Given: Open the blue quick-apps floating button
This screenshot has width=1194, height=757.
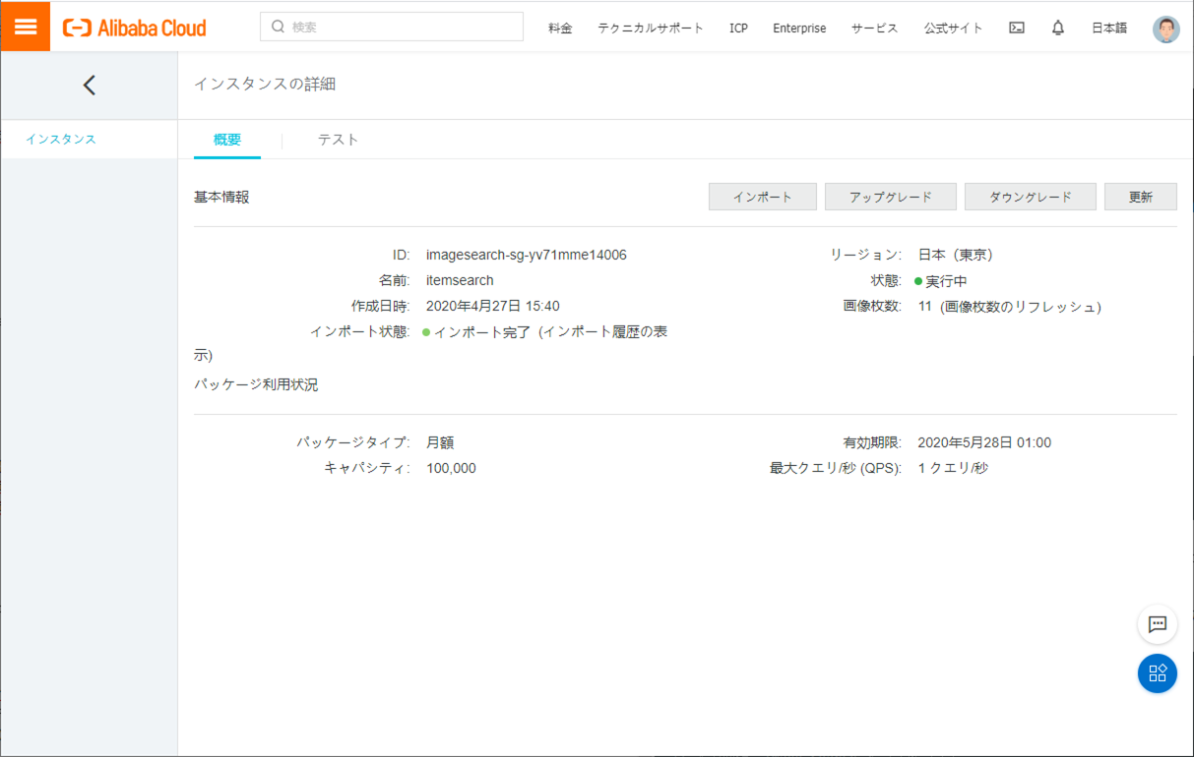Looking at the screenshot, I should point(1158,673).
